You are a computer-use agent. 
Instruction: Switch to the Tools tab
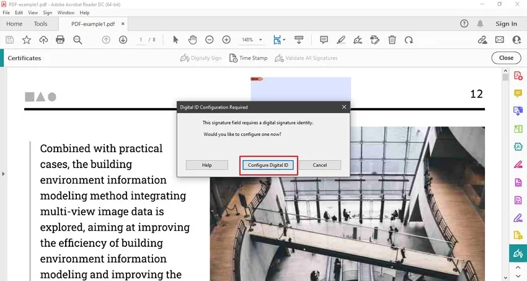[x=41, y=24]
